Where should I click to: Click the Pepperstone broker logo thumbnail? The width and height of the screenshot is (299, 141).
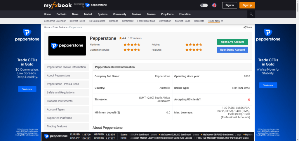[x=67, y=46]
